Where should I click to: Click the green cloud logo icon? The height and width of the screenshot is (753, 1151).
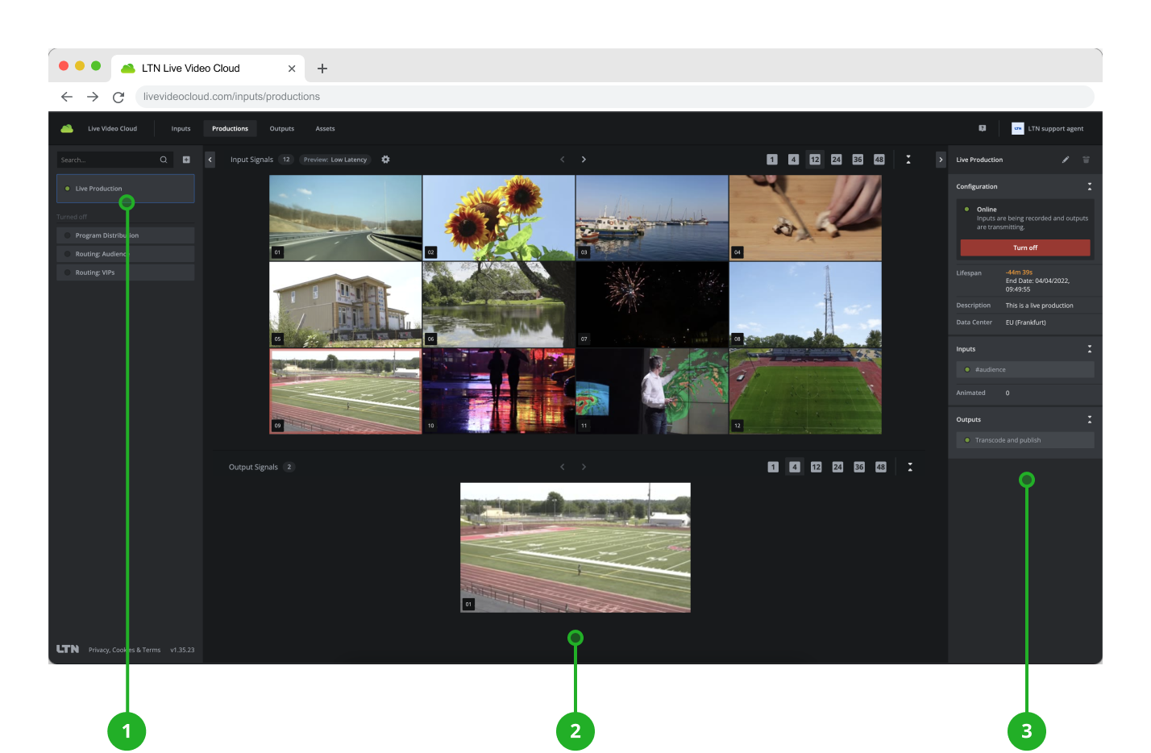[67, 128]
